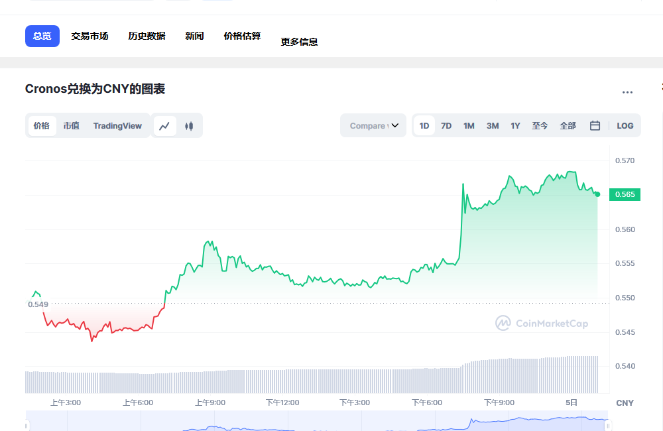Click the right handle of range slider

click(x=608, y=426)
